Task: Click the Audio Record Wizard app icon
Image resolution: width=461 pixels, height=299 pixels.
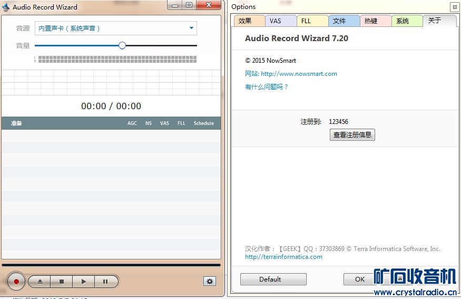Action: 6,7
